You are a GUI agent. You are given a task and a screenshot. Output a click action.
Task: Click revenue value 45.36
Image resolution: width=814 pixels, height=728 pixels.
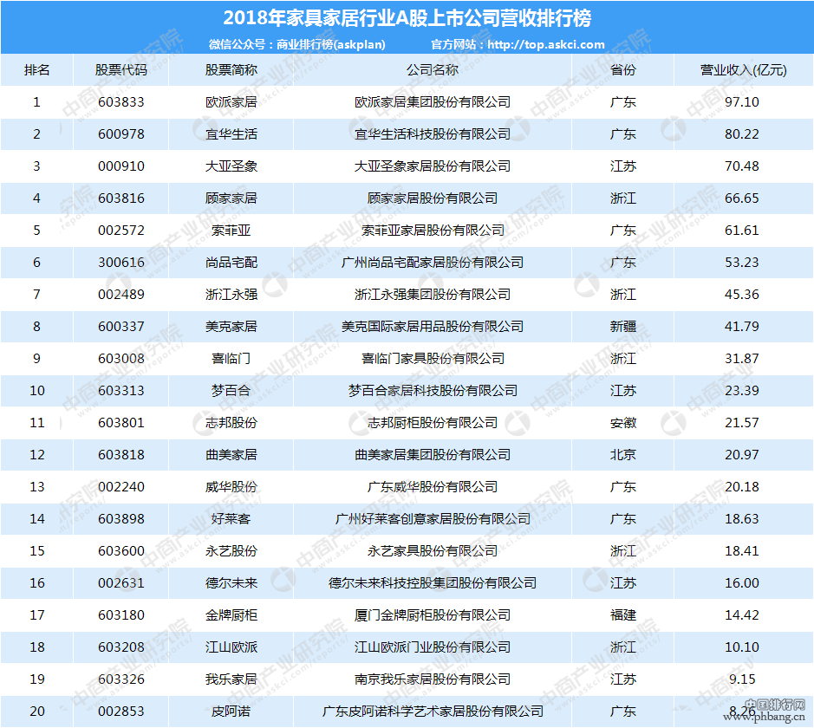pyautogui.click(x=742, y=295)
